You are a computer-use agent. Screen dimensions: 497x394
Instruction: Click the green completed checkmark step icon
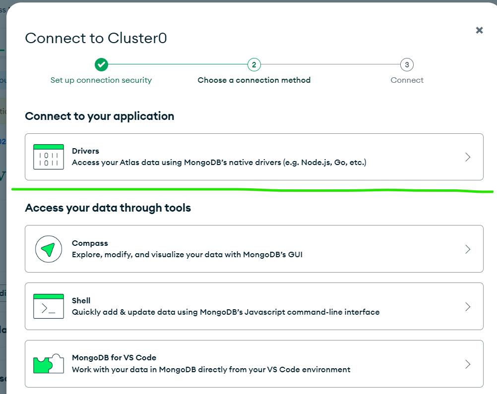coord(101,64)
